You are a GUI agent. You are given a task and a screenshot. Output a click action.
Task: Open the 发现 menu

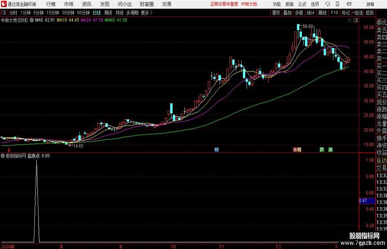[105, 4]
